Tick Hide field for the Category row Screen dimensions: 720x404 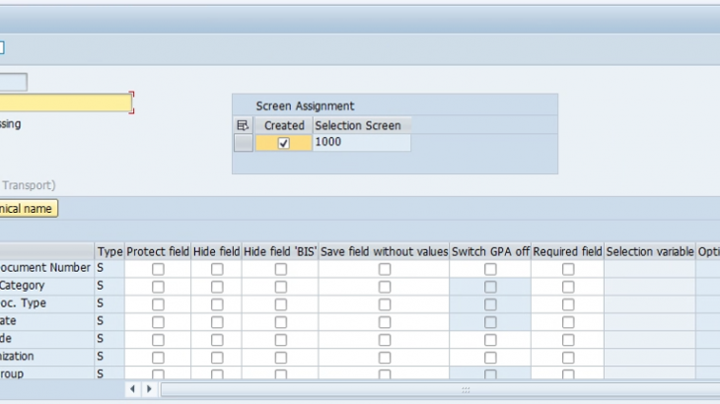pos(217,286)
